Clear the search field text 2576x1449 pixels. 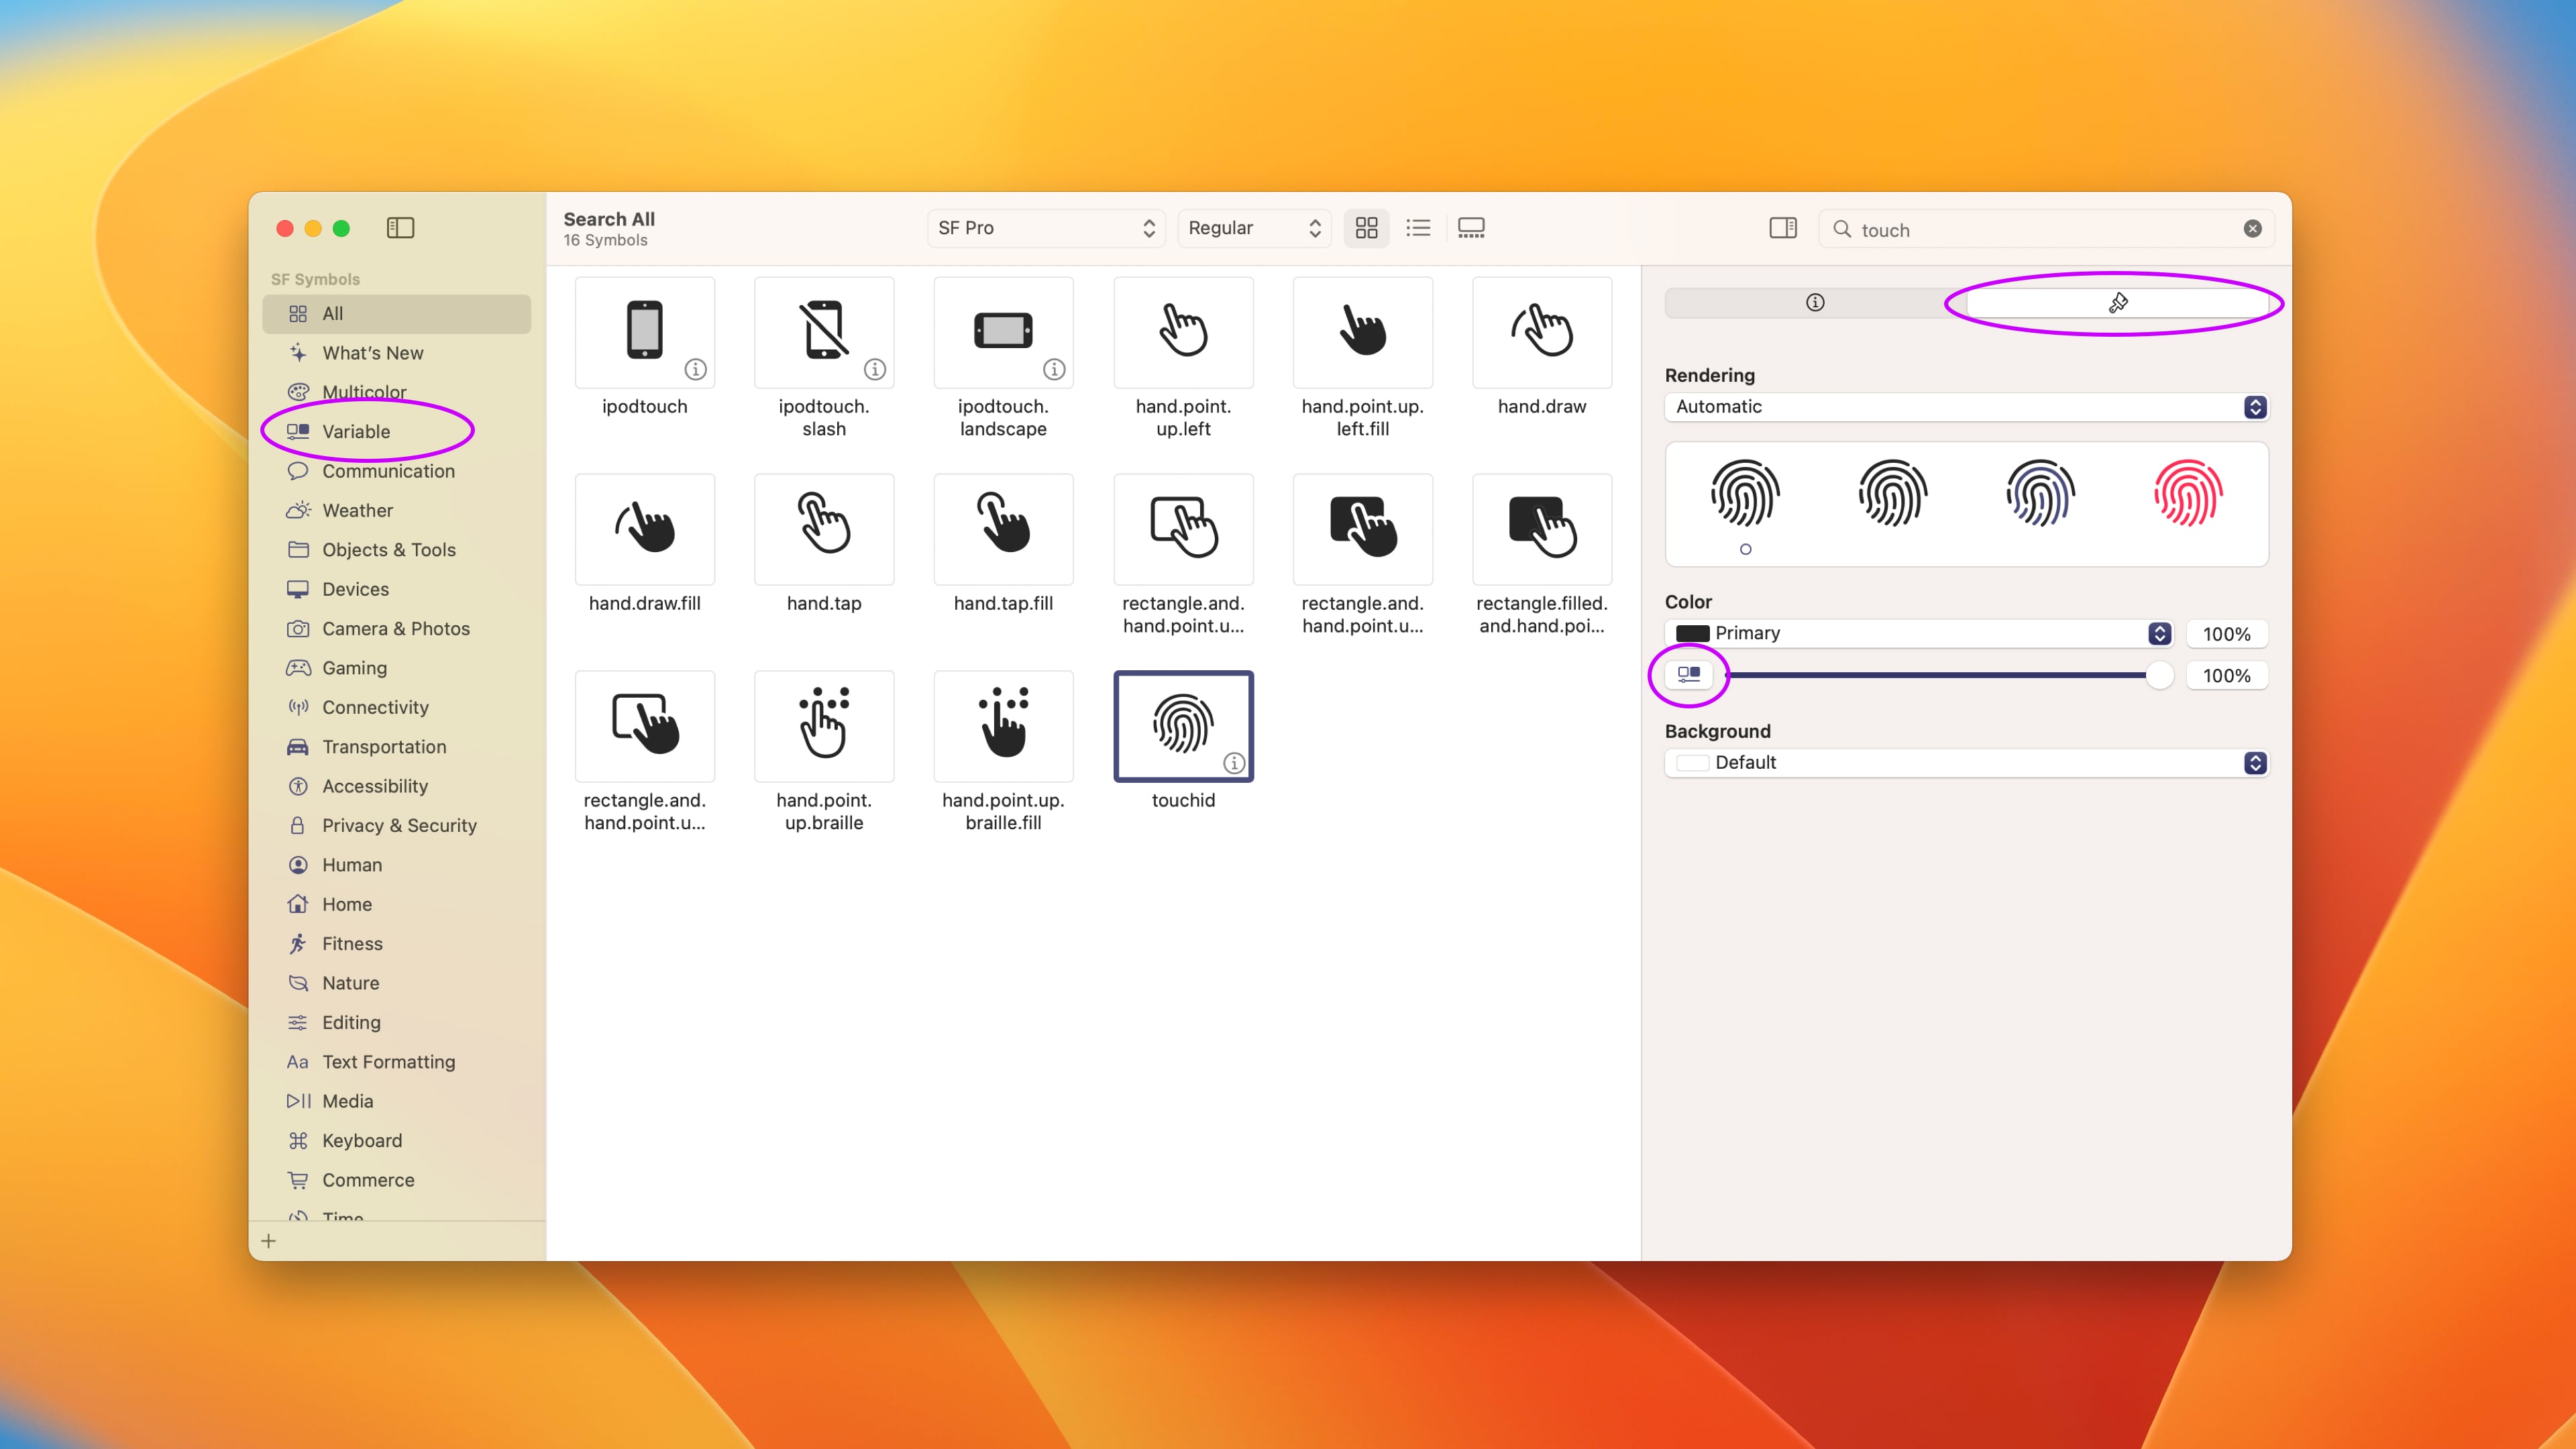2252,229
